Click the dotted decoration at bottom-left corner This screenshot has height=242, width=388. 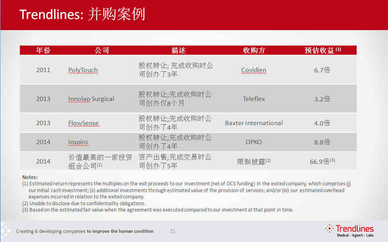click(x=5, y=231)
